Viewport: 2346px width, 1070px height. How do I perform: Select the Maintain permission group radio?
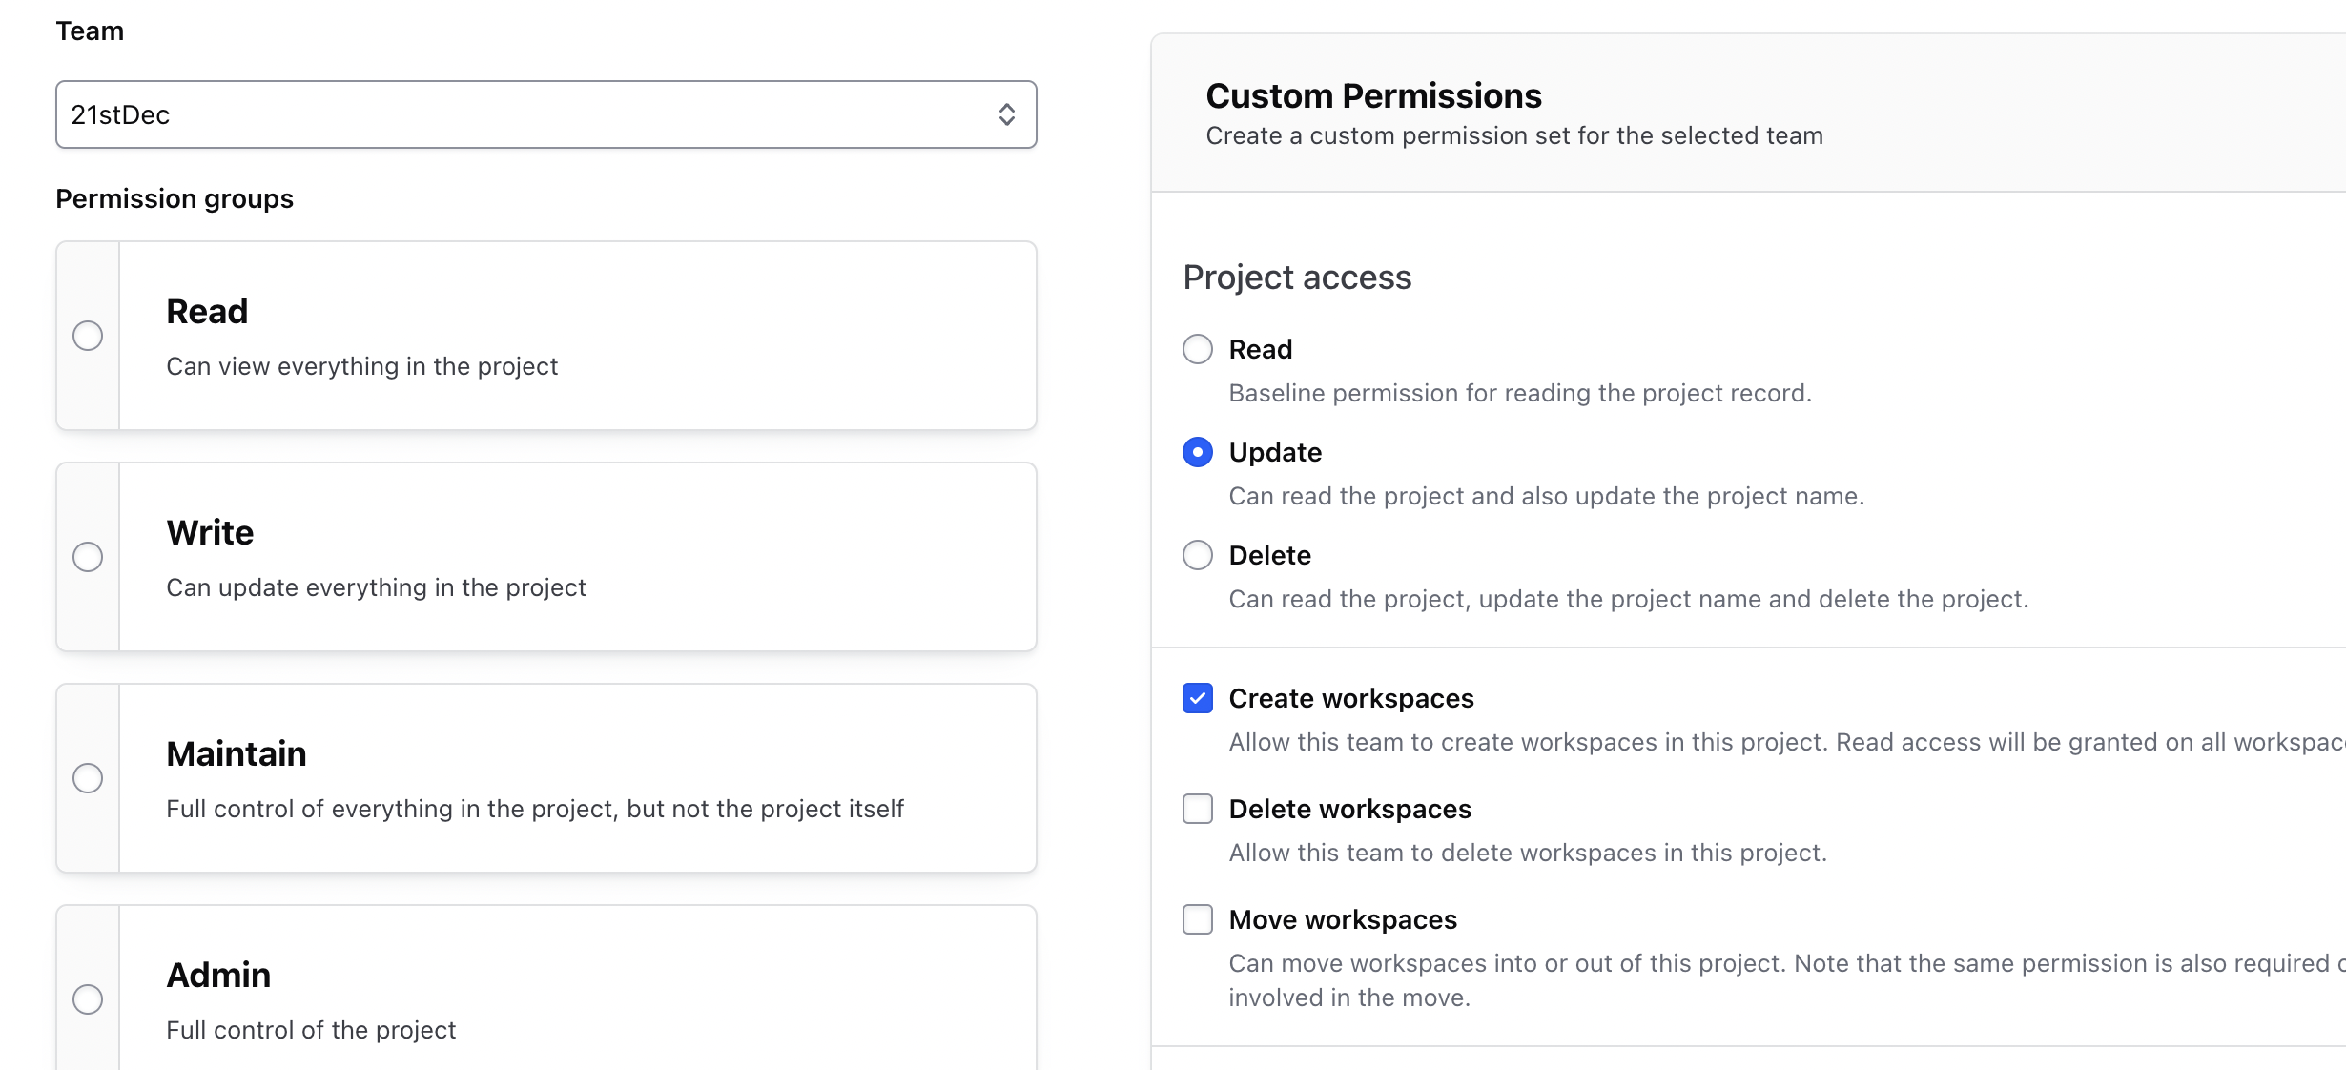click(x=88, y=778)
